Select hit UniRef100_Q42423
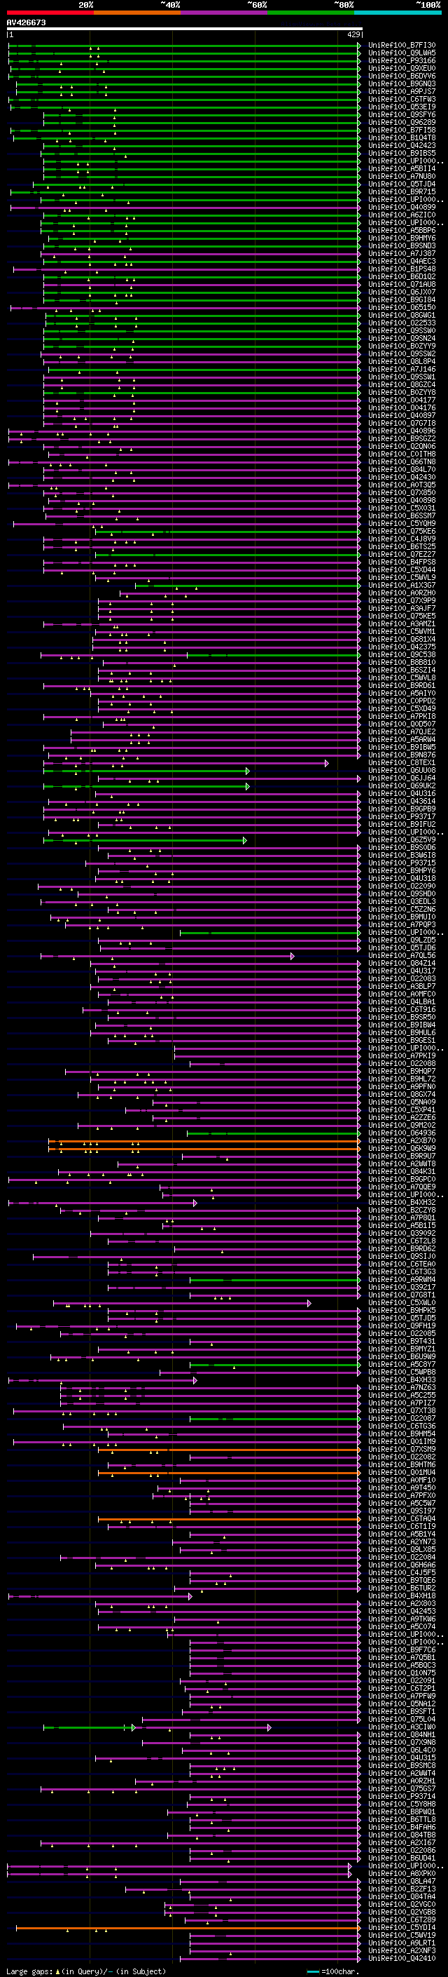448x1977 pixels. (402, 145)
